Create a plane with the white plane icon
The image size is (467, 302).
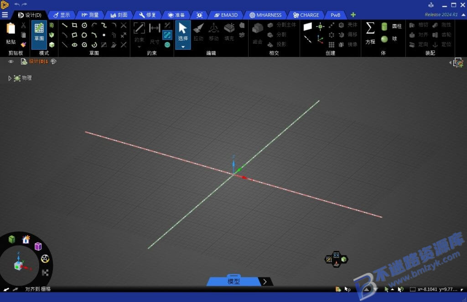[x=308, y=26]
